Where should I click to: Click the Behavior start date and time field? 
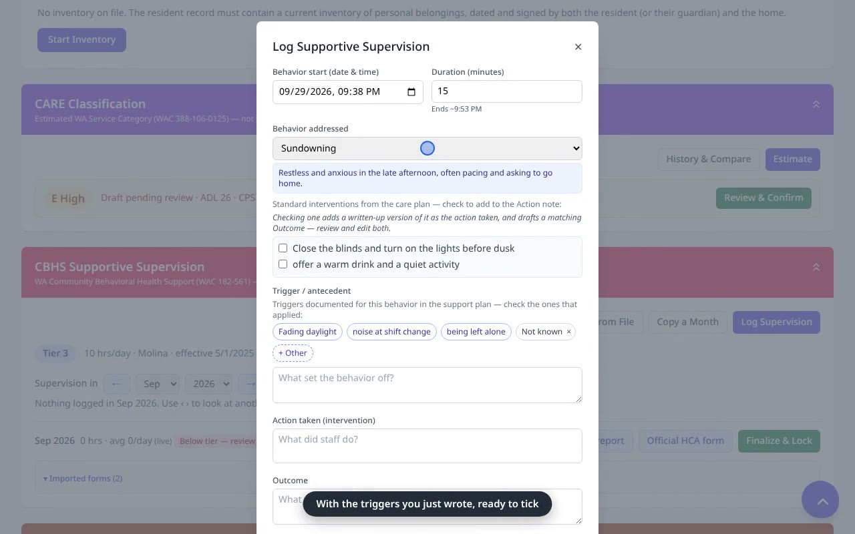point(347,91)
